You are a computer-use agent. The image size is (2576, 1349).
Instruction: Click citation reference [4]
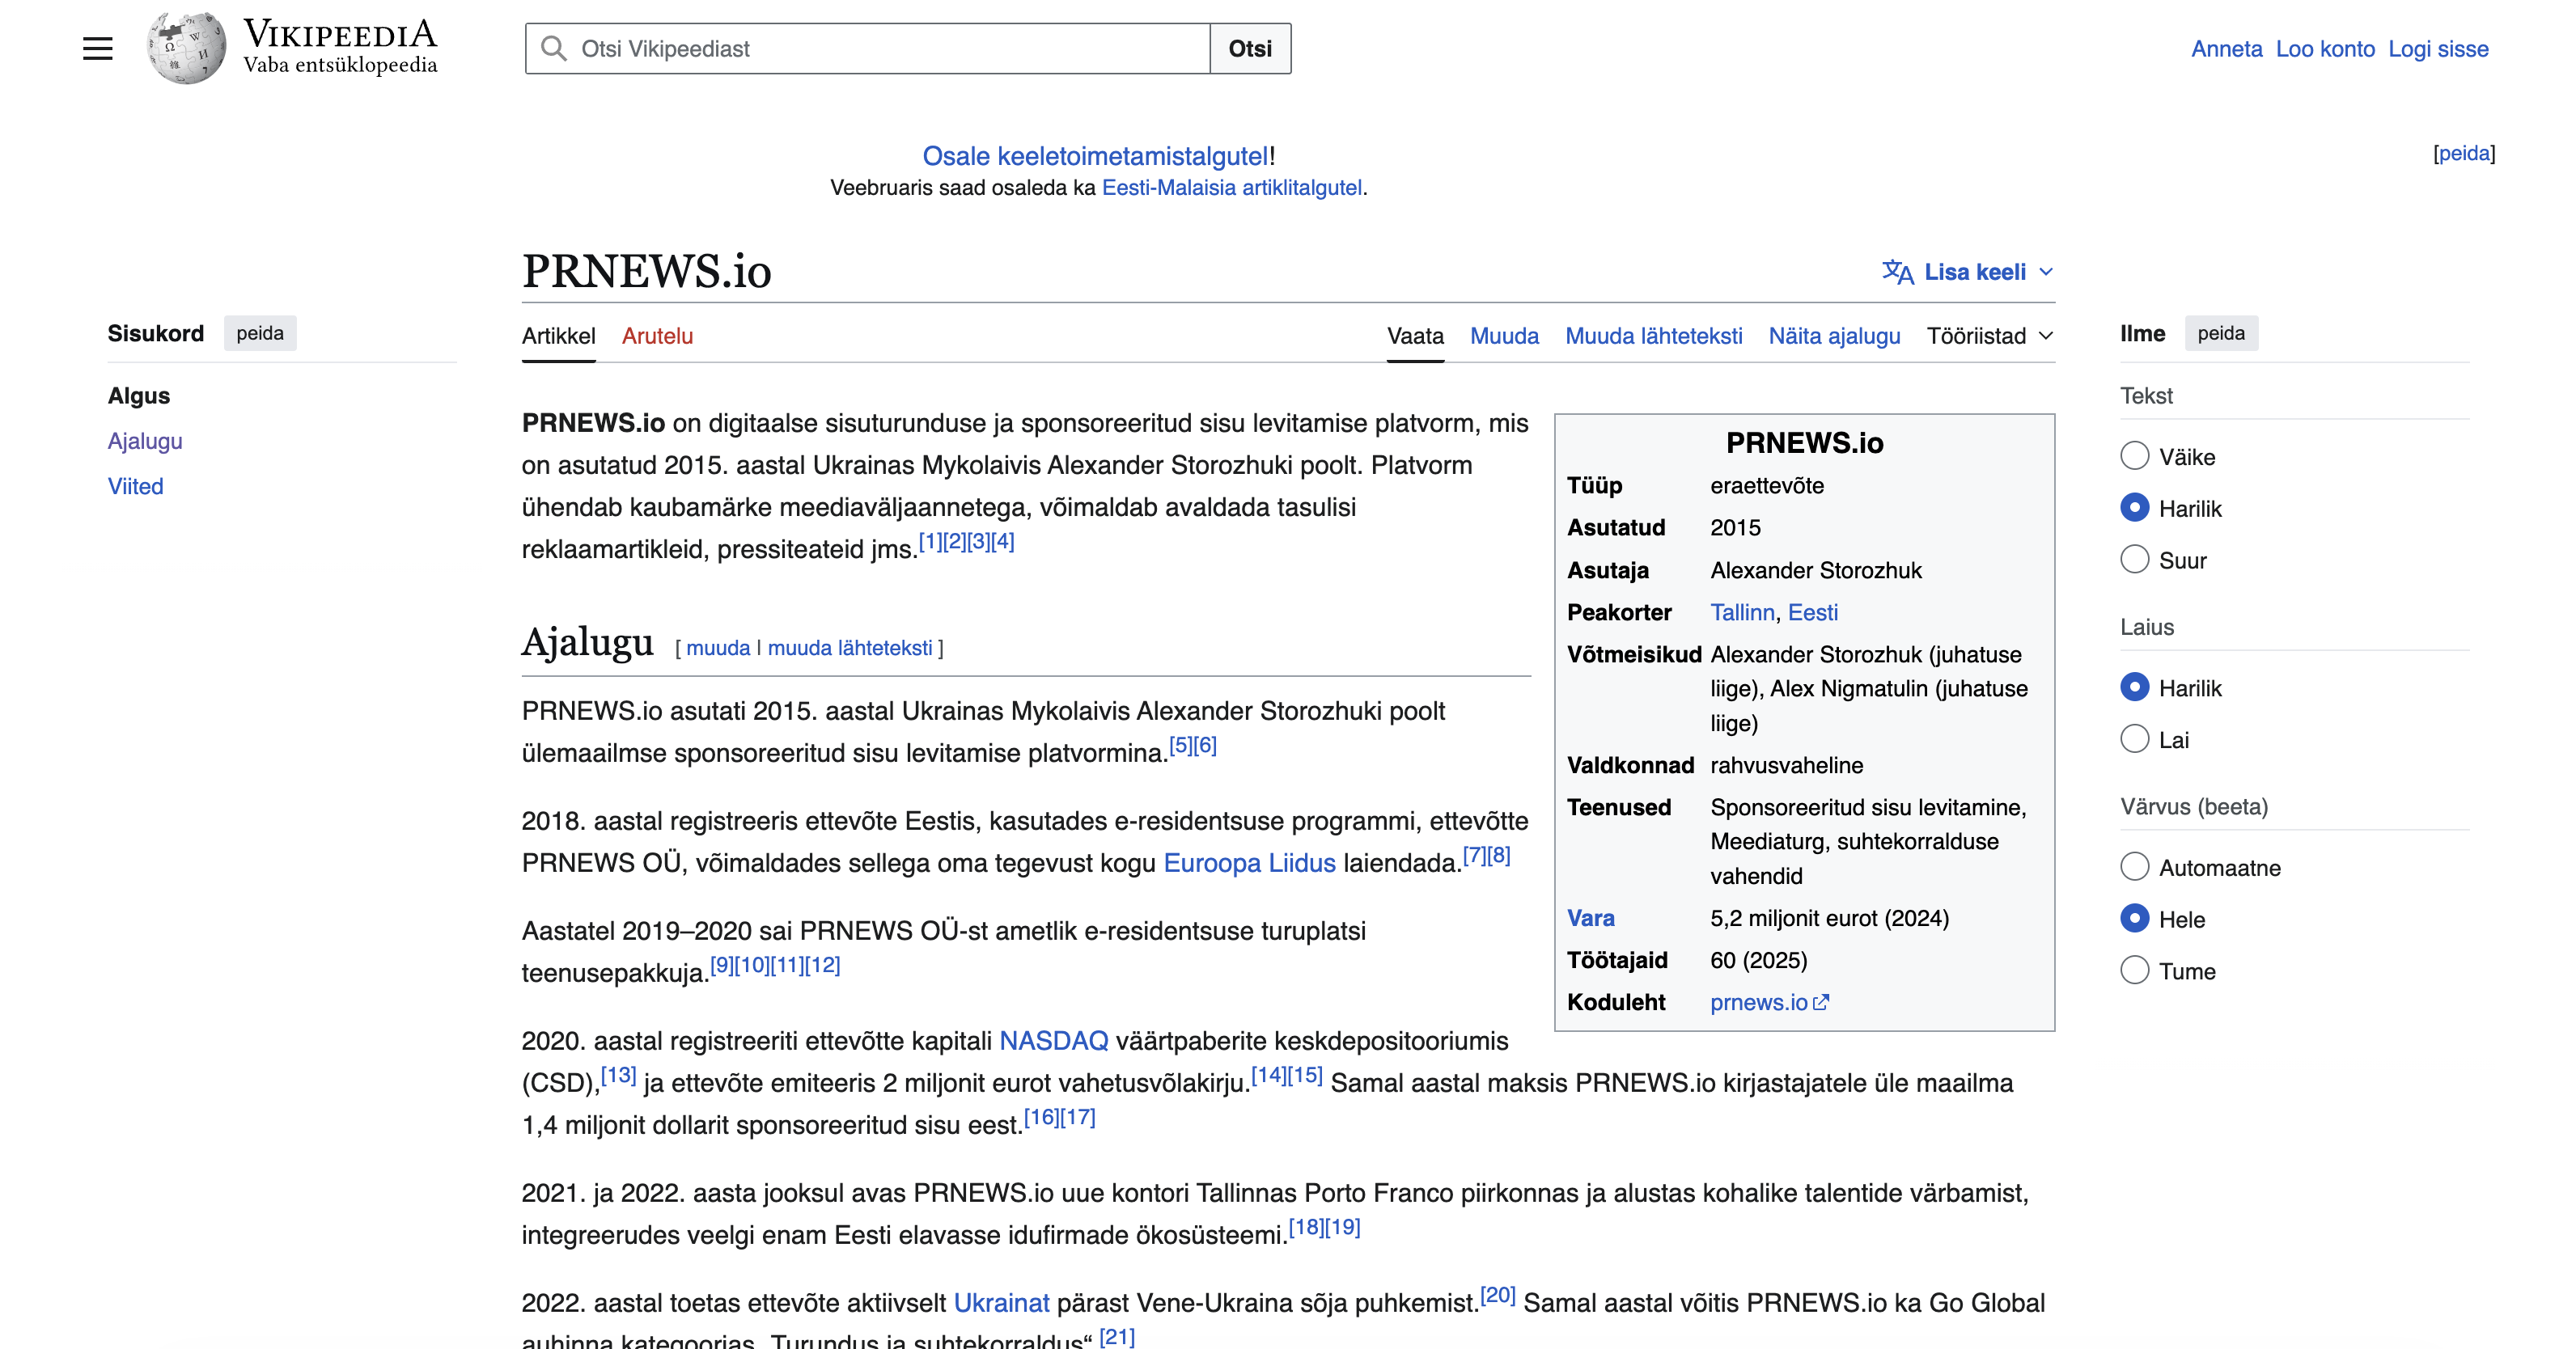click(x=1003, y=541)
